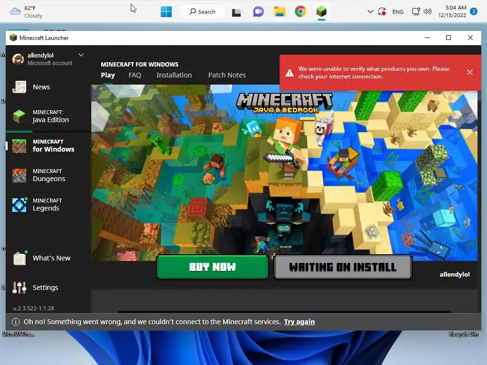Open the weather widget showing 62°F

pyautogui.click(x=26, y=12)
